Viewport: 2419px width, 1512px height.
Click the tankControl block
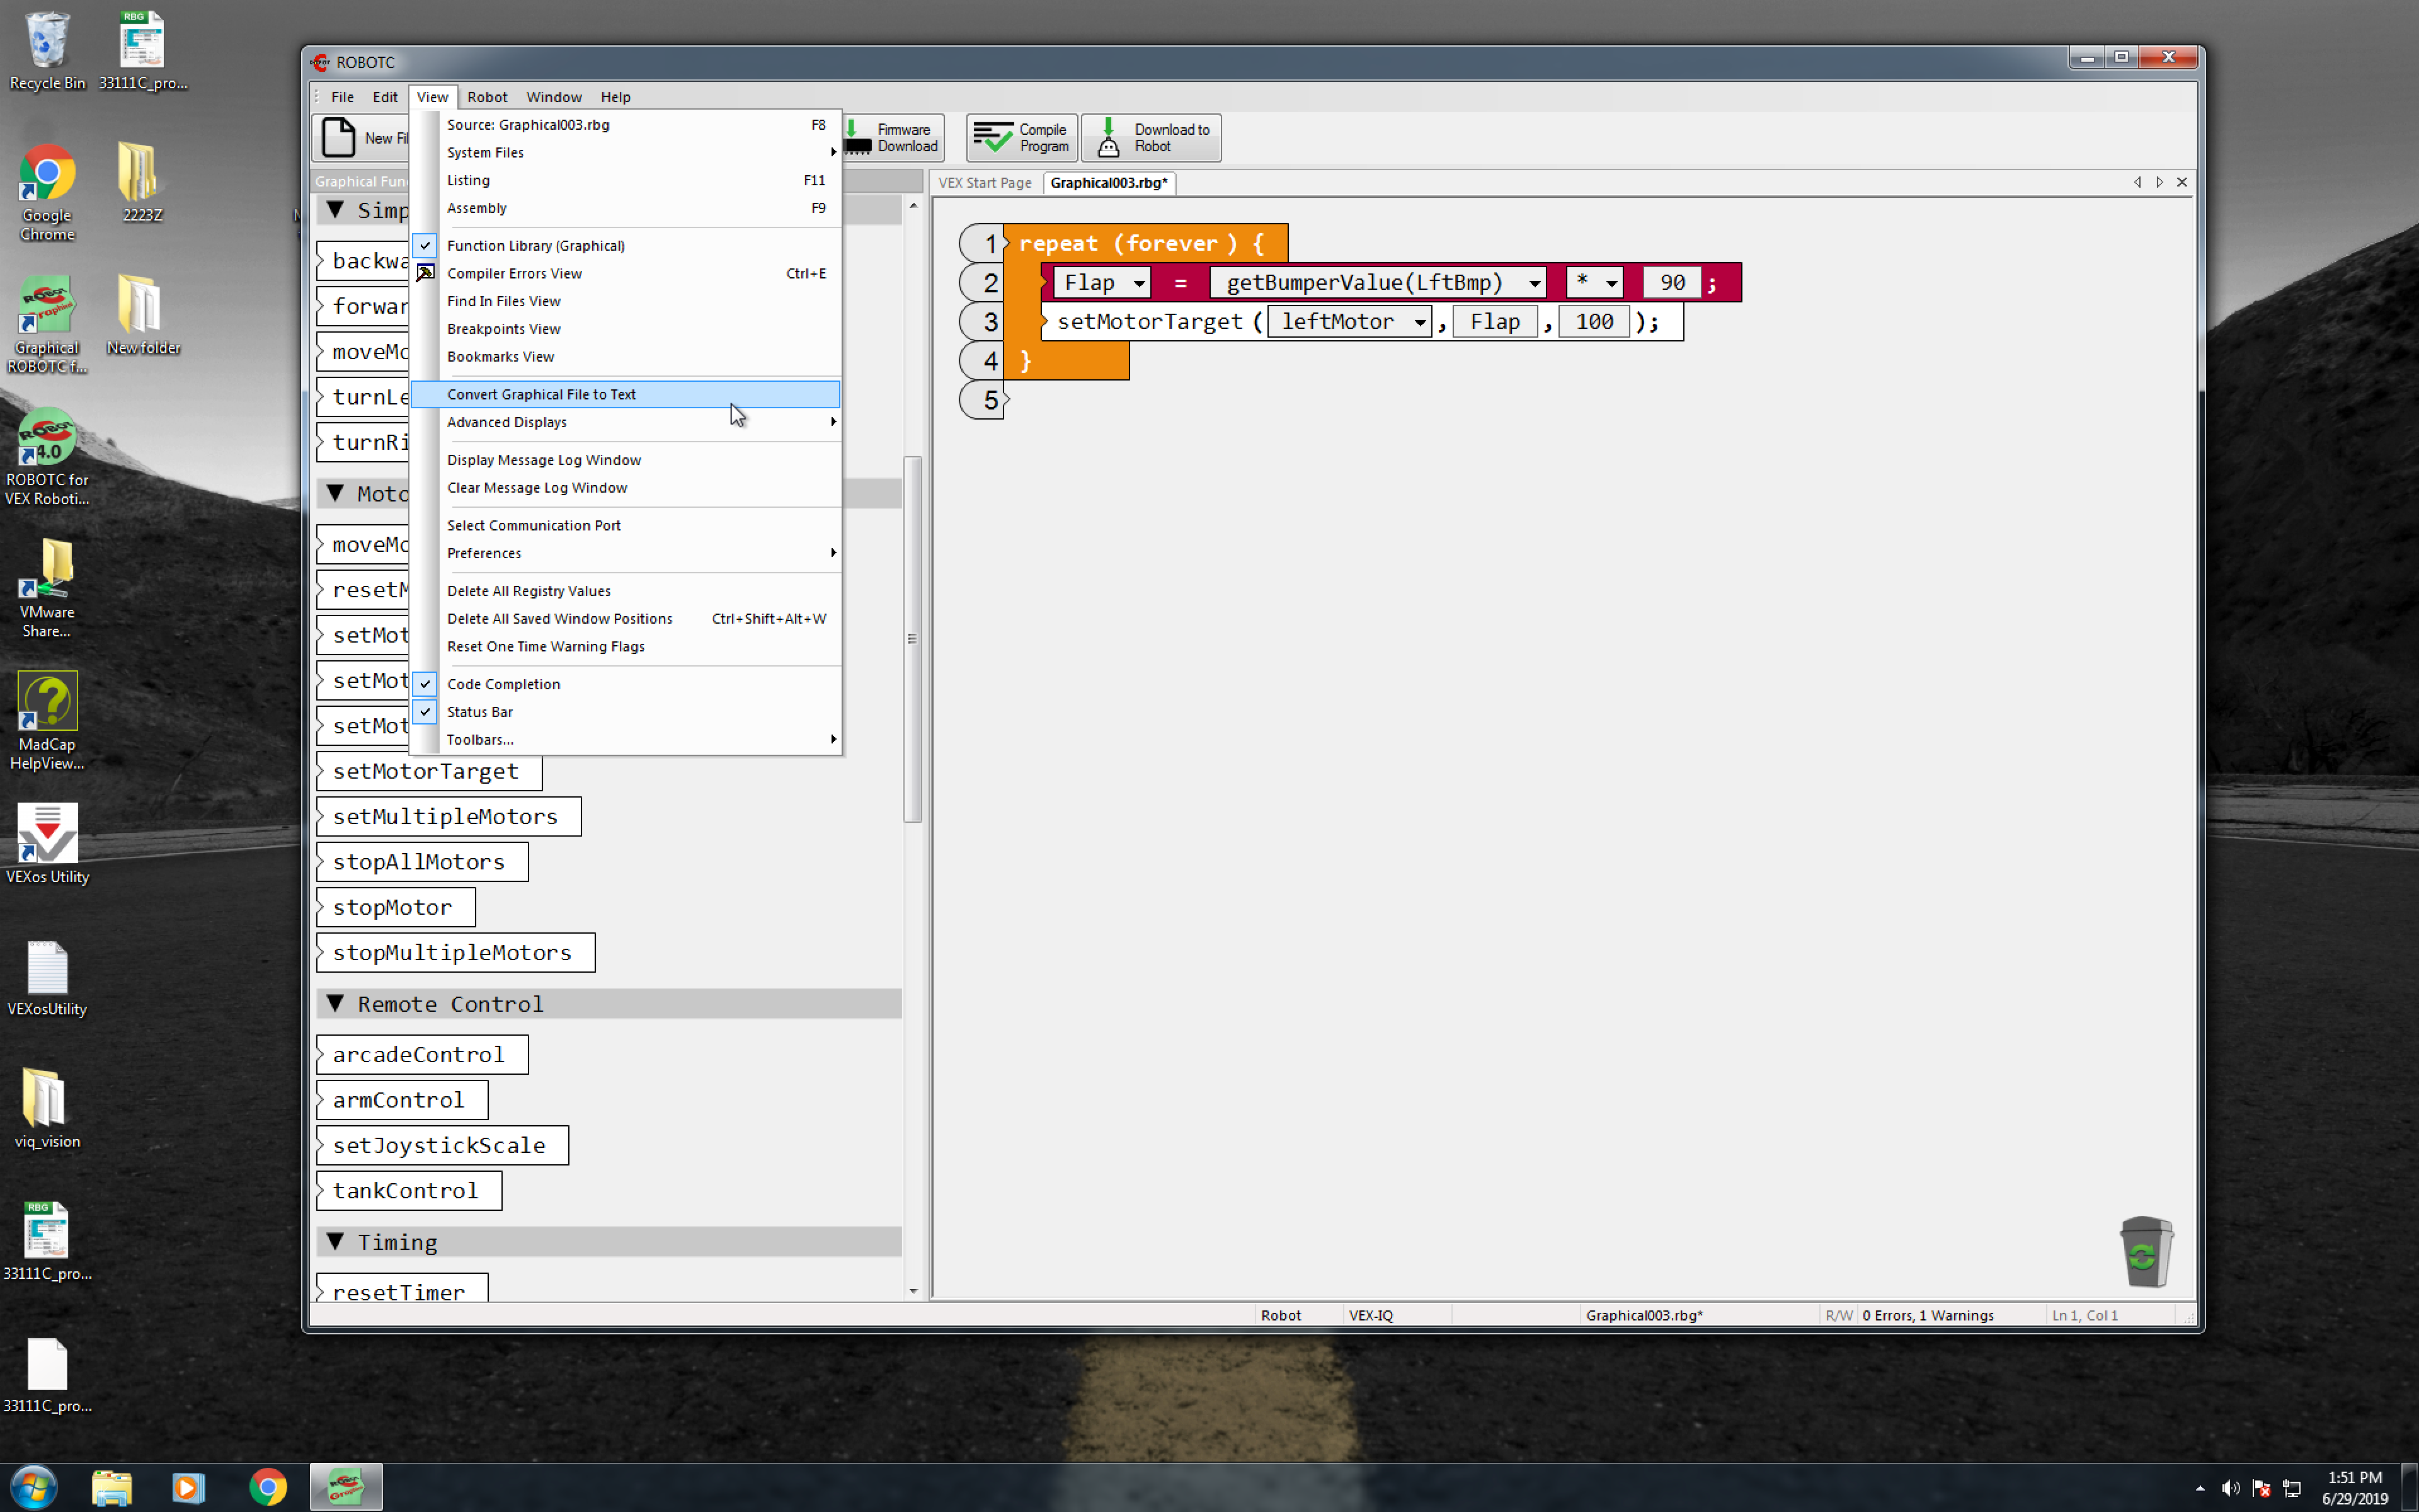(409, 1190)
